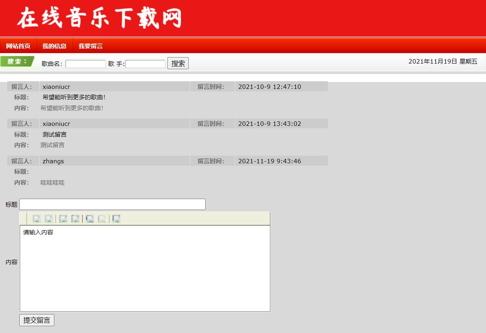Select the second icon in the editor toolbar
Screen dimensions: 486x333
click(x=48, y=218)
